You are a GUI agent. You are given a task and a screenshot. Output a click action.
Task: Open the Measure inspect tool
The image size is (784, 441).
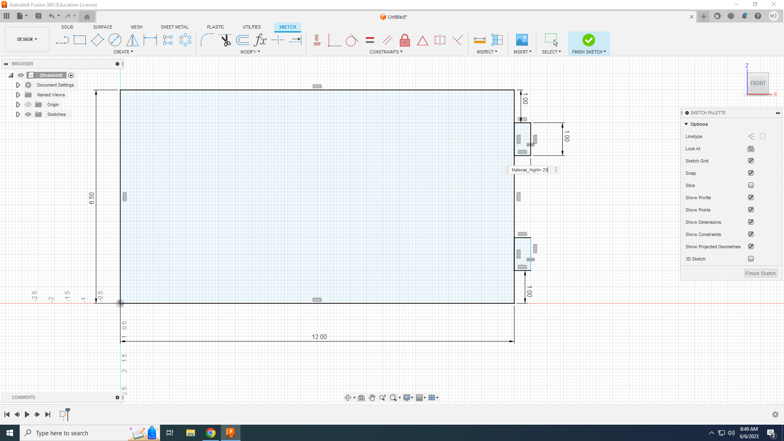tap(479, 40)
